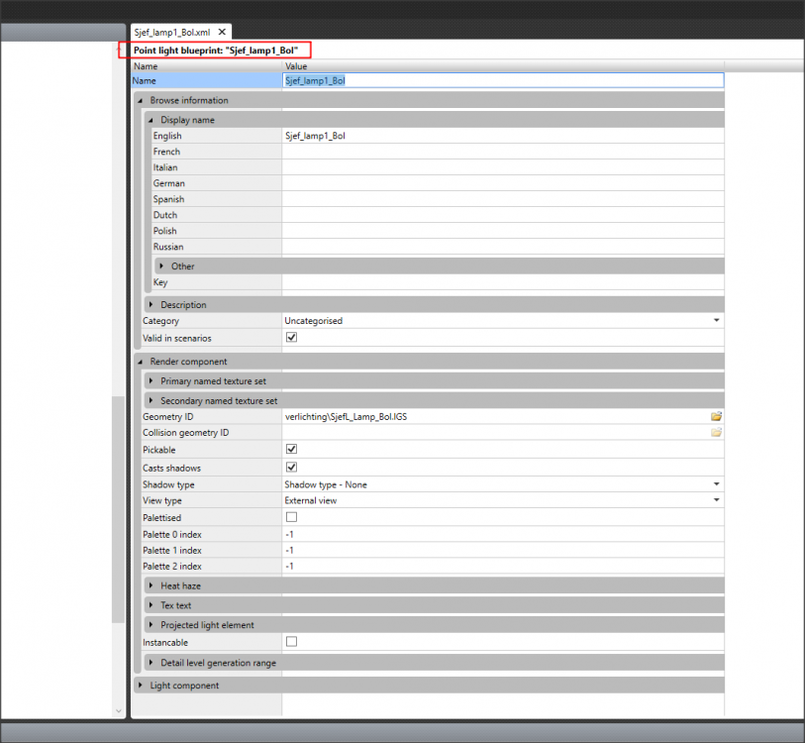
Task: Click the French display name field
Action: [502, 152]
